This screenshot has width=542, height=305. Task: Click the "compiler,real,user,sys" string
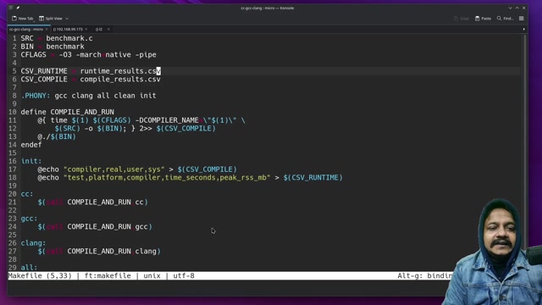pyautogui.click(x=114, y=169)
